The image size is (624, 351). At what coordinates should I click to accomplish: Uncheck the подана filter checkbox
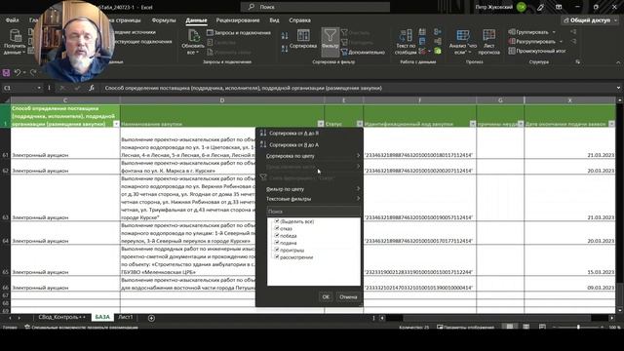tap(277, 243)
